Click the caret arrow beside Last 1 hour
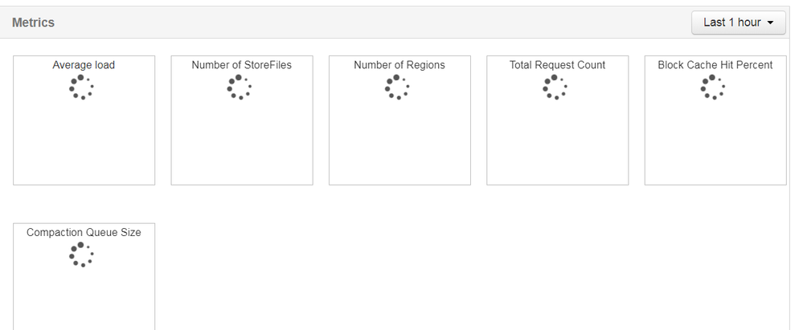 pos(772,23)
